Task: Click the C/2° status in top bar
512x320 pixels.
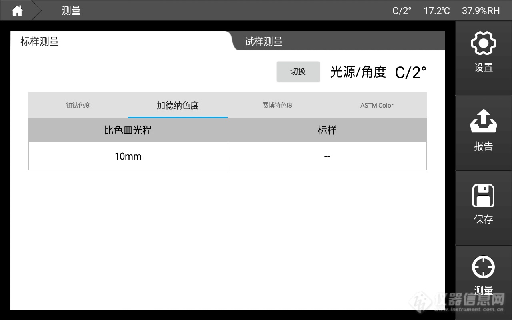Action: tap(402, 11)
